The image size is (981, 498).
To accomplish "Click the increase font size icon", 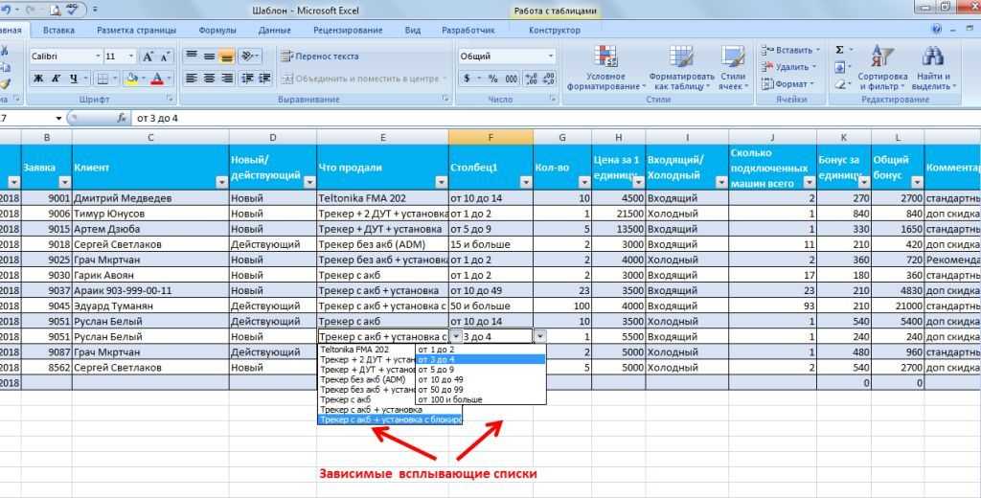I will tap(148, 57).
